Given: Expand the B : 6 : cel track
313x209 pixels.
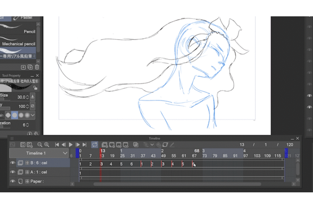Looking at the screenshot, I should [x=27, y=163].
